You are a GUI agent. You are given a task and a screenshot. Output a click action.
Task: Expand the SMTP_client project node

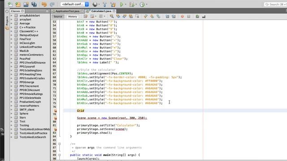12,110
